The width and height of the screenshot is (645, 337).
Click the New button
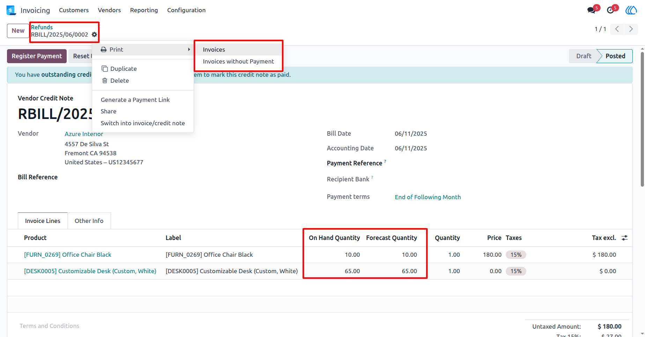pyautogui.click(x=18, y=31)
